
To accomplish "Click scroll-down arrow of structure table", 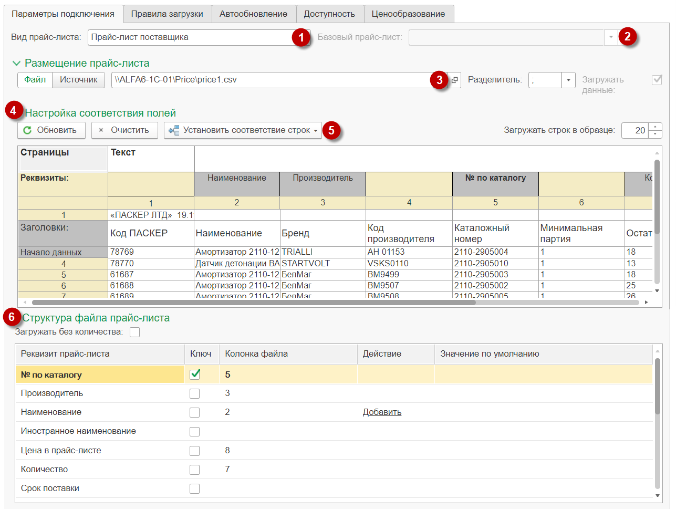I will pos(658,495).
